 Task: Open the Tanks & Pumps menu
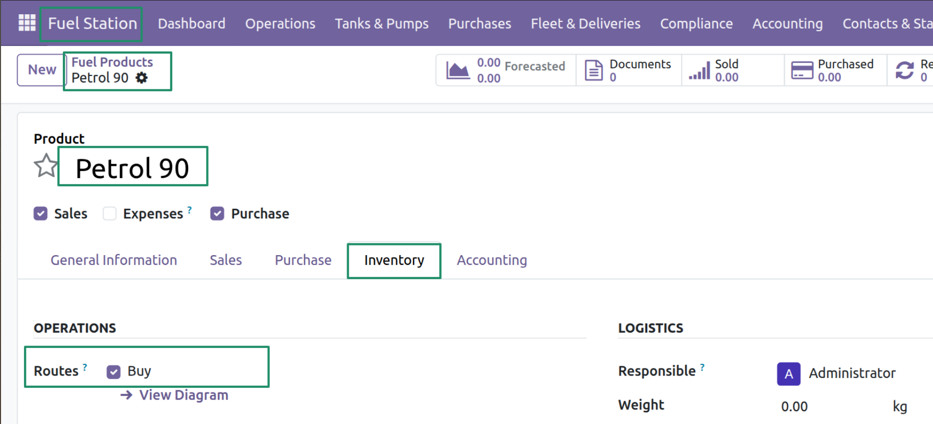[x=382, y=23]
